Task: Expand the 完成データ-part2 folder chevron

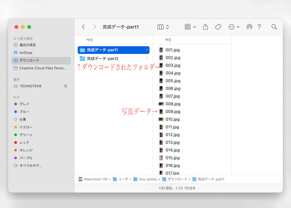Action: [147, 58]
